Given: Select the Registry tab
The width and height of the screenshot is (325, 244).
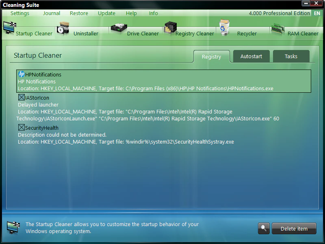Looking at the screenshot, I should click(x=212, y=57).
